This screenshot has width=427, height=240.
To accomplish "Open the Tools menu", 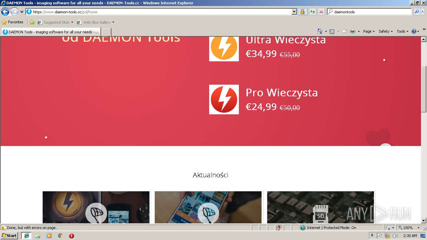I will [402, 31].
